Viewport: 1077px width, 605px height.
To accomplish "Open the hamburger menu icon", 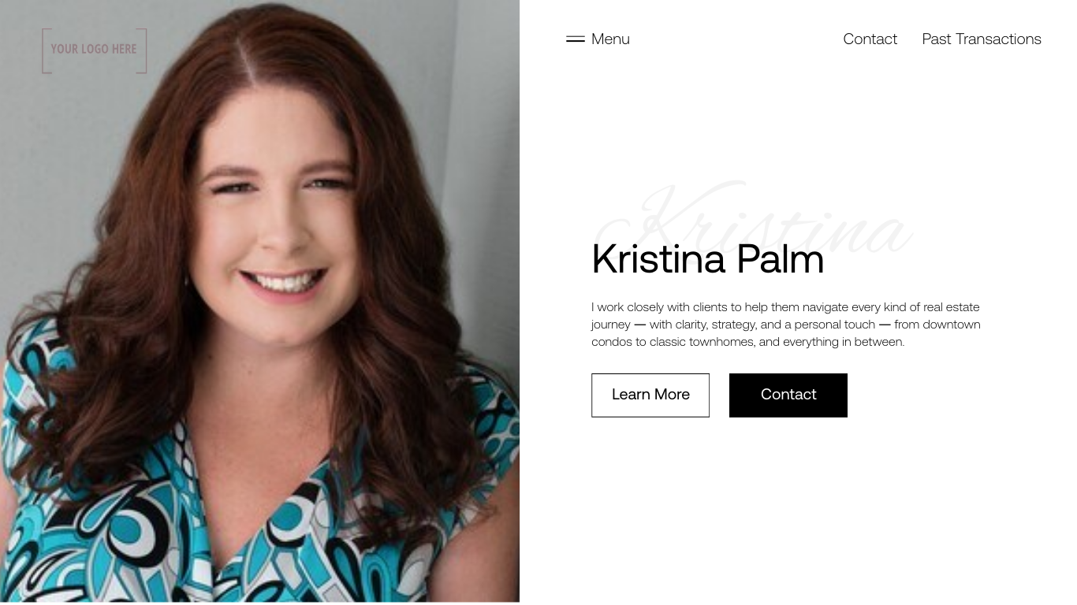I will point(576,39).
